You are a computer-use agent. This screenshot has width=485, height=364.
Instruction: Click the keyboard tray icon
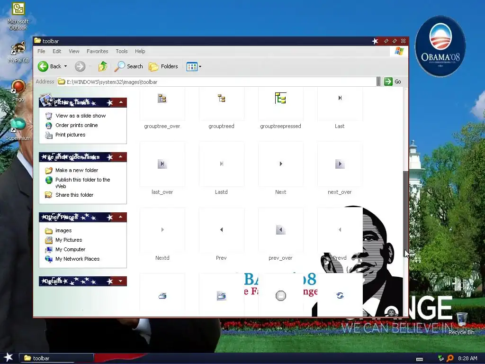pyautogui.click(x=420, y=359)
